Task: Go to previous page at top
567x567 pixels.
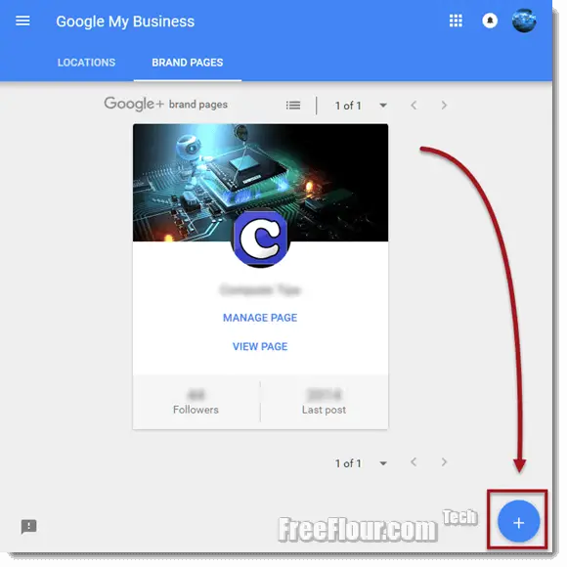Action: coord(414,106)
